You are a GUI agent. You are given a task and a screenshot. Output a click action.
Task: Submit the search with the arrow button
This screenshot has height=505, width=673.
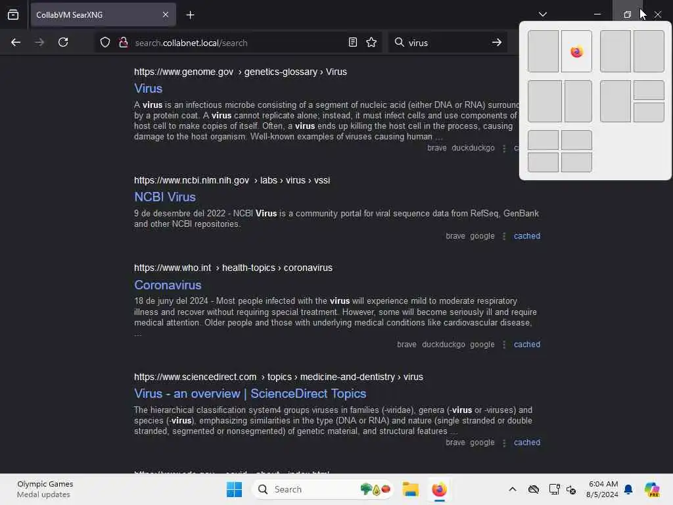(497, 42)
